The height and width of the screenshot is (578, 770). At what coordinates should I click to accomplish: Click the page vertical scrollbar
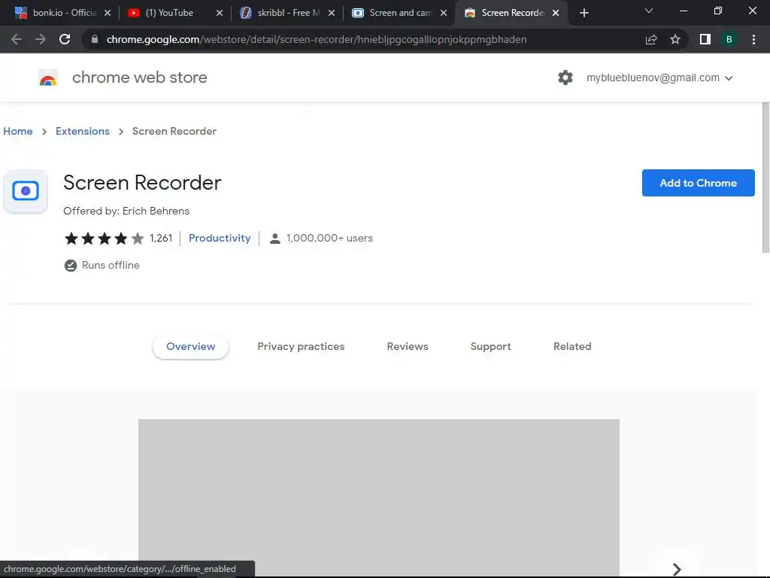click(765, 178)
